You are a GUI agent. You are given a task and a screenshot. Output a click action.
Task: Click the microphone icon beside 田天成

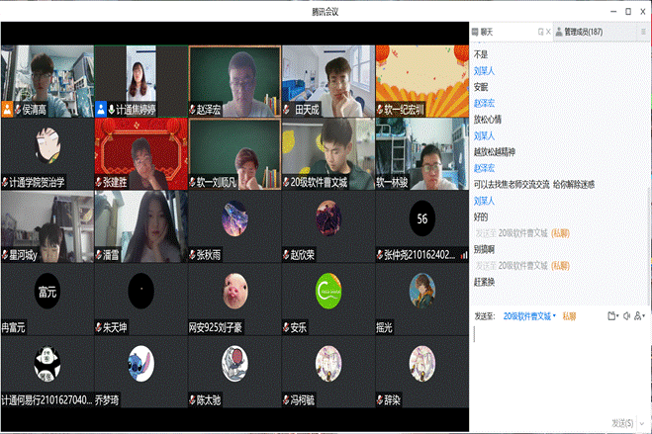[x=287, y=110]
